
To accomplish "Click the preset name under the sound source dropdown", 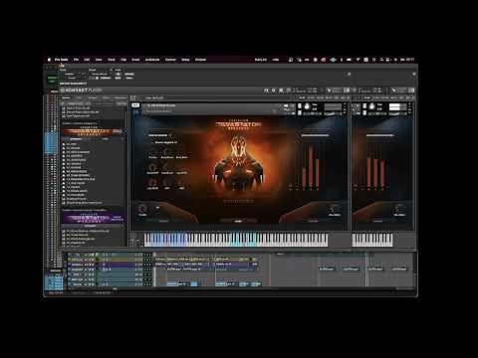I will (166, 142).
